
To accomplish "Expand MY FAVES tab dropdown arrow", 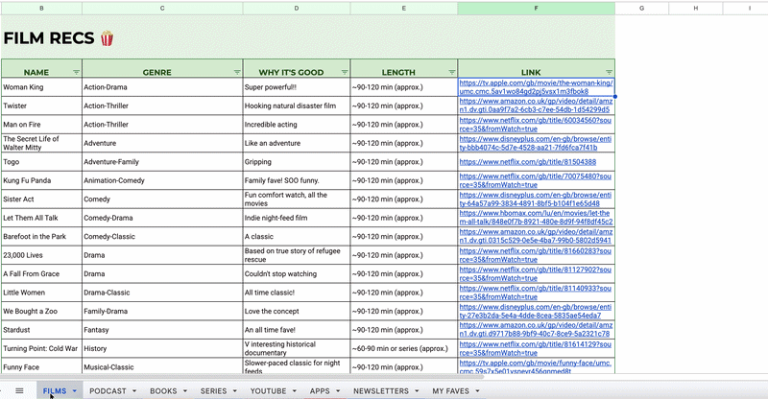I will tap(477, 391).
